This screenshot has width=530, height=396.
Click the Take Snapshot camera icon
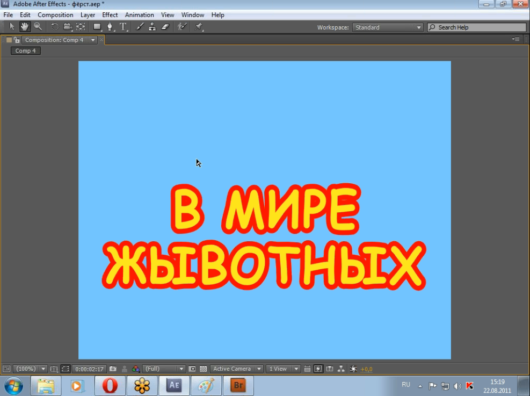pyautogui.click(x=113, y=369)
